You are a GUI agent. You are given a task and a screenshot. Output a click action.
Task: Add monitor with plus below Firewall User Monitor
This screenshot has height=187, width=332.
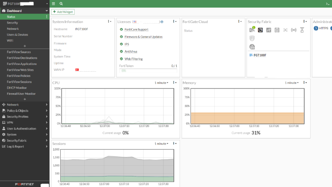click(x=25, y=99)
